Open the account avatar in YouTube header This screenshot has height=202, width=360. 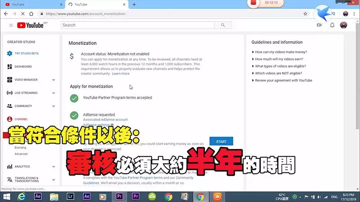[x=343, y=25]
